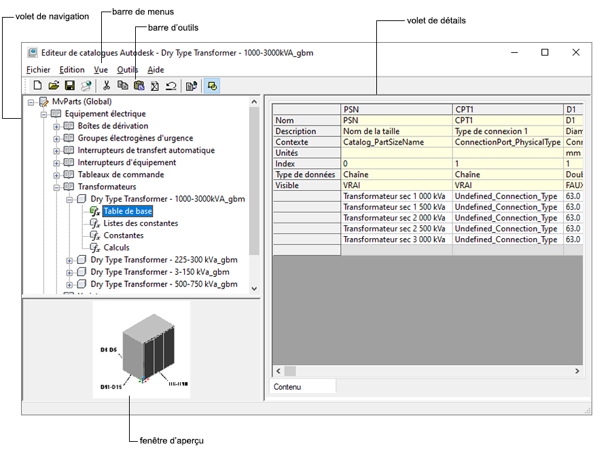Viewport: 614px width, 454px height.
Task: Expand the Boîtes de dérivation node
Action: coord(56,127)
